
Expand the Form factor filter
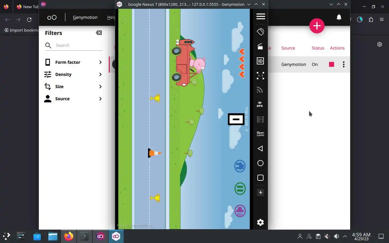[73, 62]
